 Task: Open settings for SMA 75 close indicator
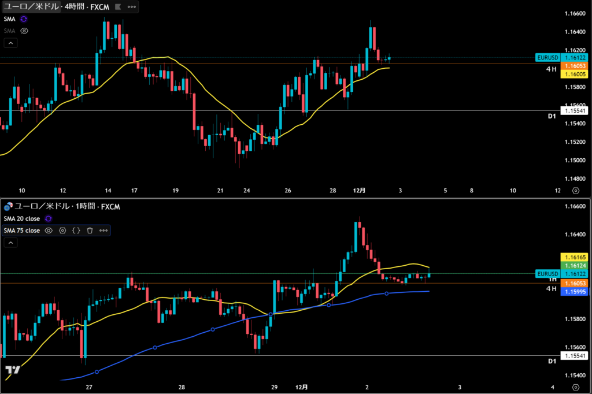coord(62,231)
